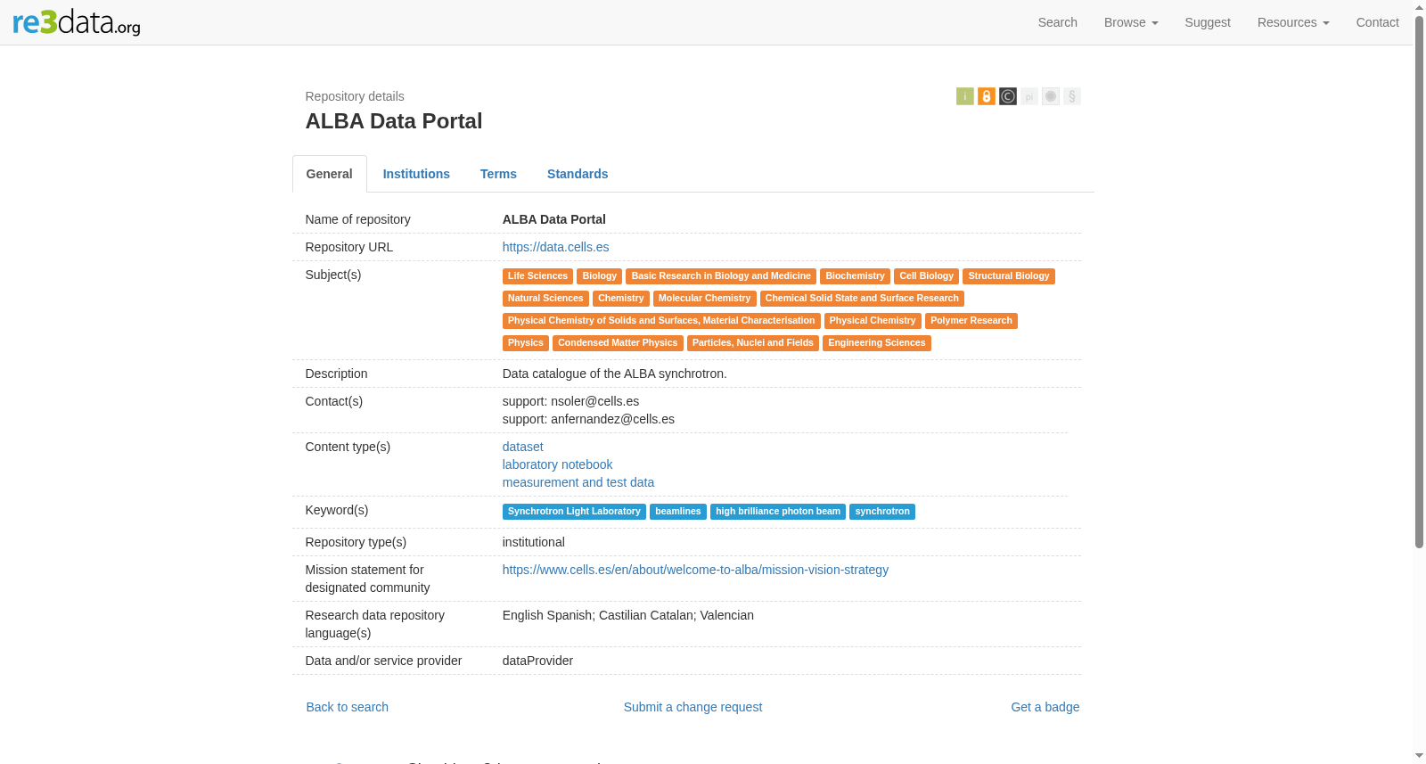Open the ALBA mission-vision-strategy URL
Image resolution: width=1426 pixels, height=764 pixels.
695,570
